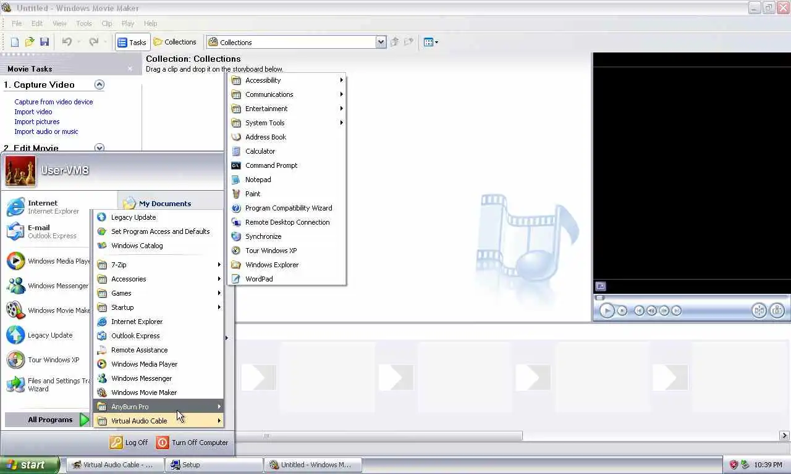Expand the Entertainment submenu
Screen dimensions: 791x474
click(287, 109)
